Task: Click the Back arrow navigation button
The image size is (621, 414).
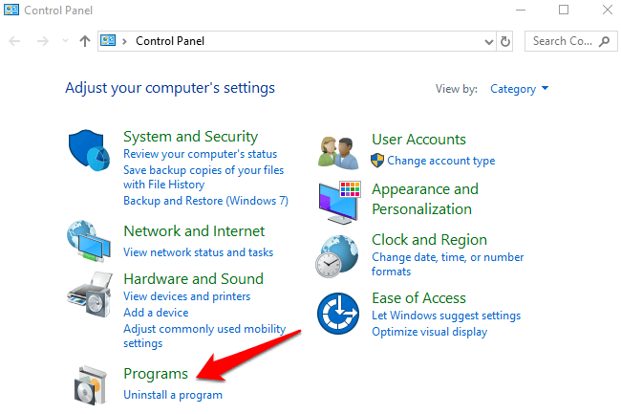Action: (x=14, y=41)
